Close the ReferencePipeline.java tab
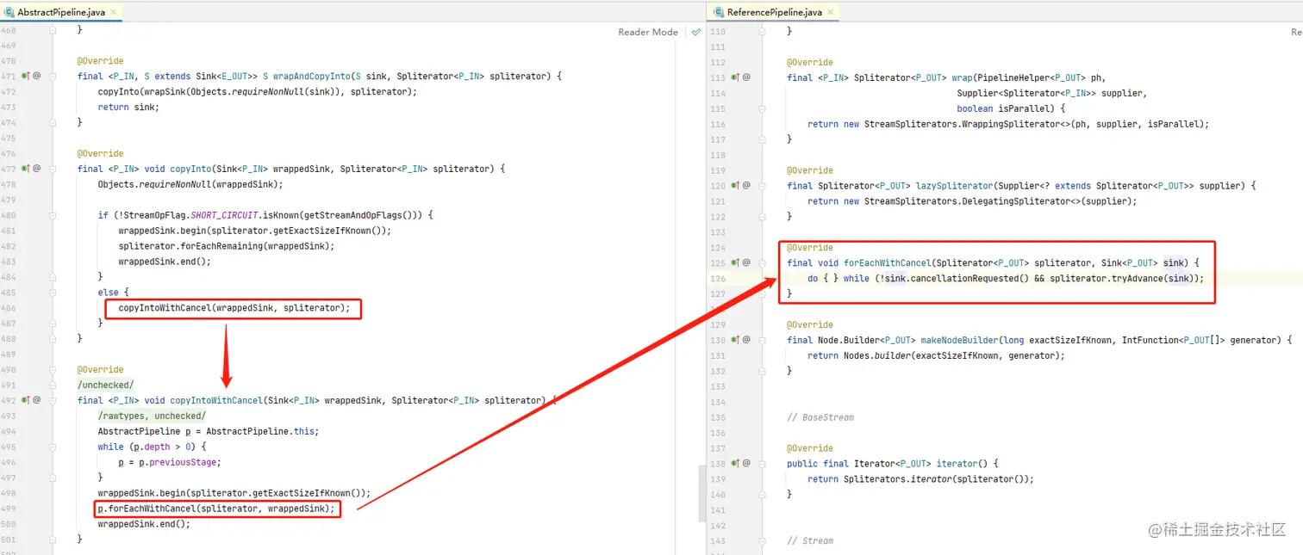Screen dimensions: 1303x555 [832, 12]
